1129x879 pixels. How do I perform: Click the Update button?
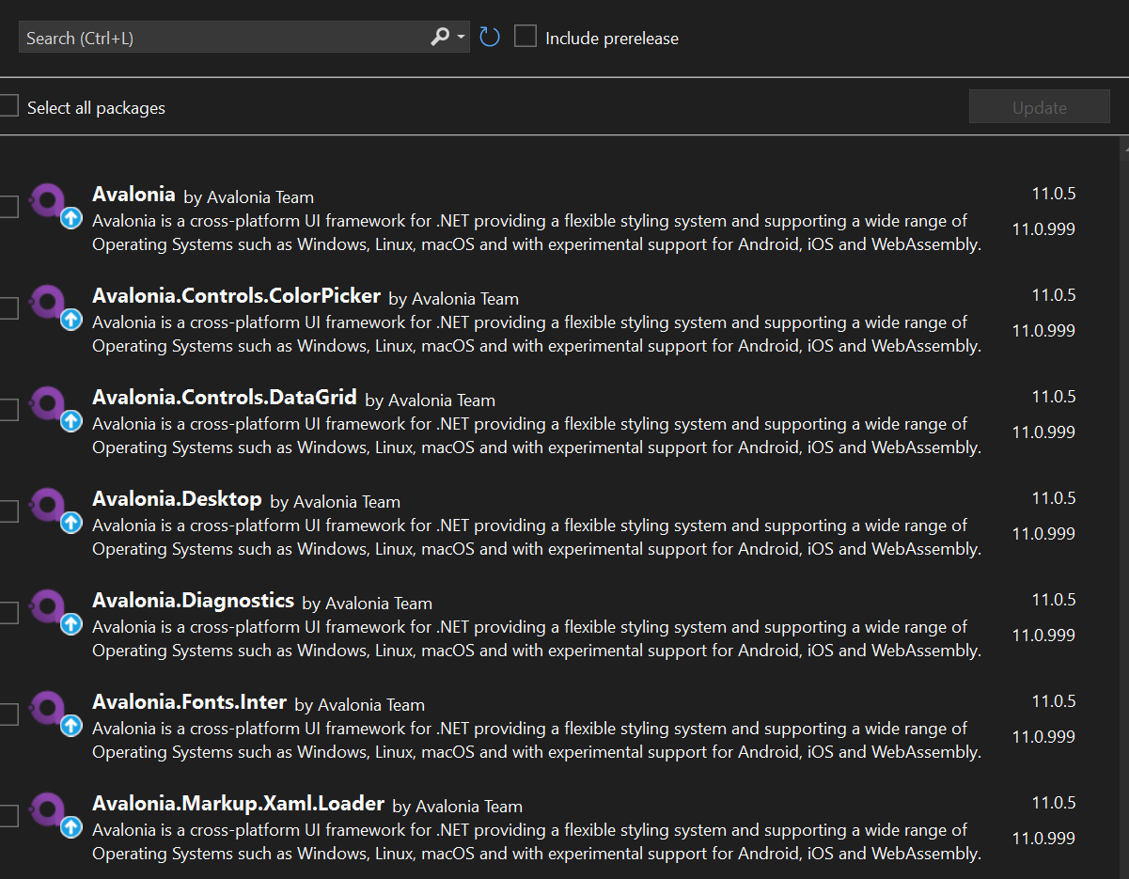click(1039, 105)
